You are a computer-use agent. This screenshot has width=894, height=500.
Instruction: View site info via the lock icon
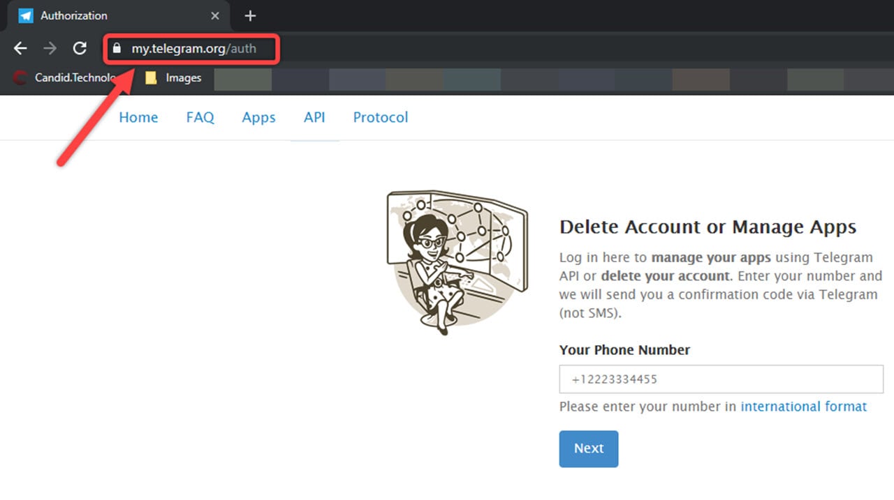pos(117,49)
